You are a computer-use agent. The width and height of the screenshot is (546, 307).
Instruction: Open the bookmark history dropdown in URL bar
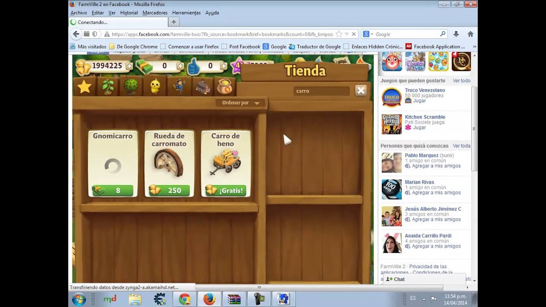click(x=347, y=34)
